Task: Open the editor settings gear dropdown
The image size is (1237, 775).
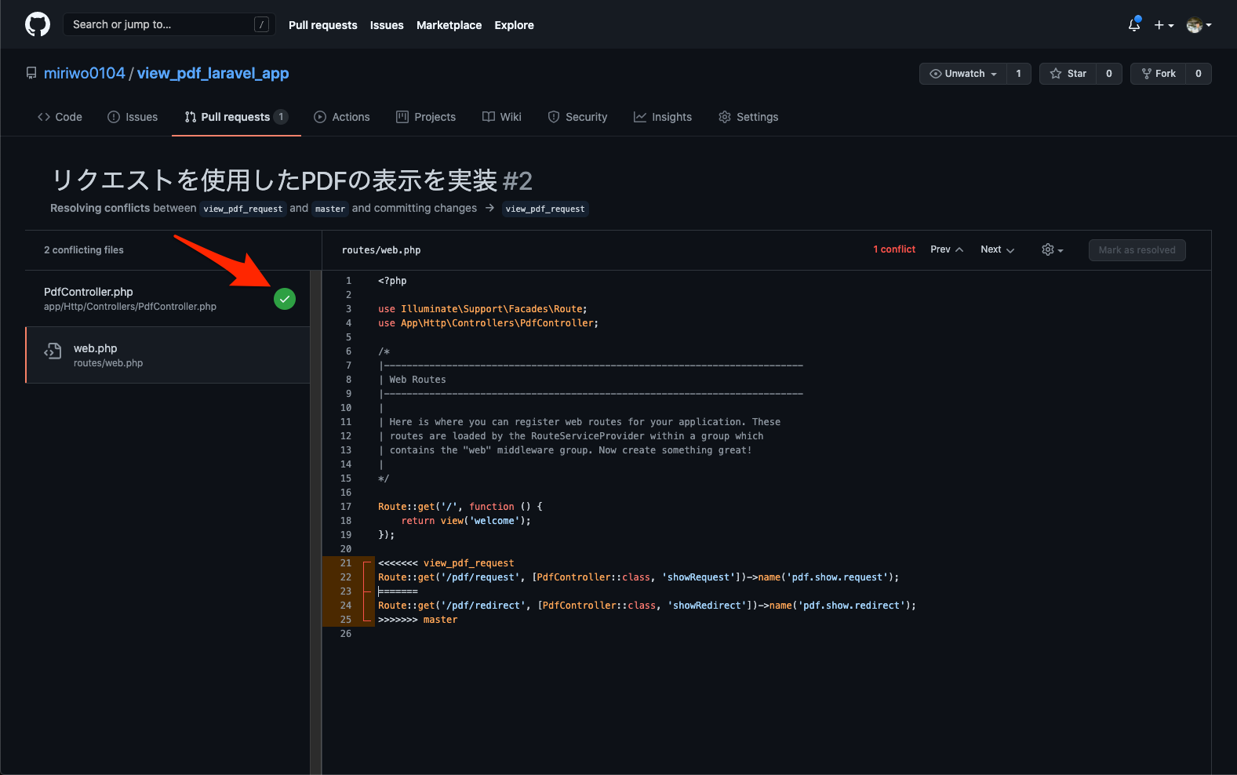Action: (1052, 249)
